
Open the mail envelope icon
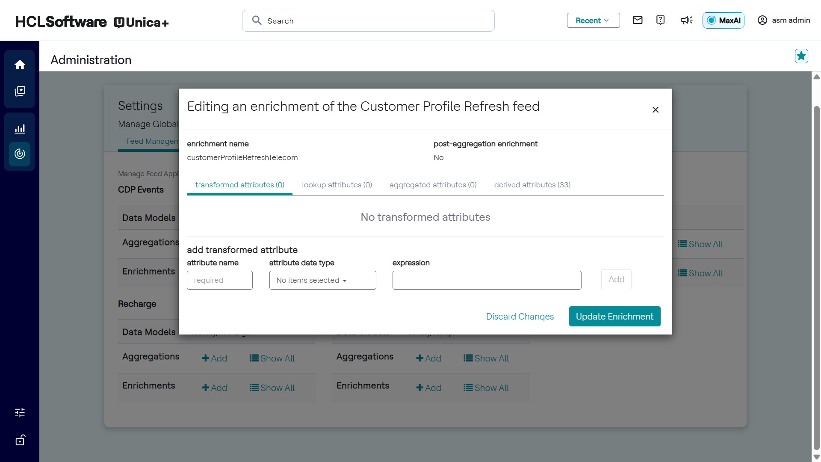[638, 20]
